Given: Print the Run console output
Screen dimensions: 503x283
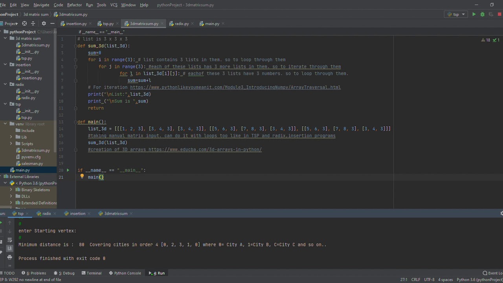Looking at the screenshot, I should coord(10,257).
